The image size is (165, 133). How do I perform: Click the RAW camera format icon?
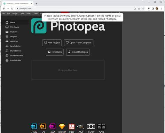91,126
